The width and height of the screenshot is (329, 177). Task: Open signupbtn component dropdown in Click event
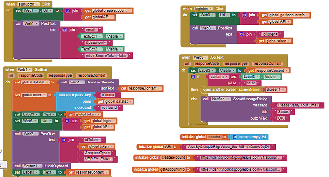click(x=37, y=4)
